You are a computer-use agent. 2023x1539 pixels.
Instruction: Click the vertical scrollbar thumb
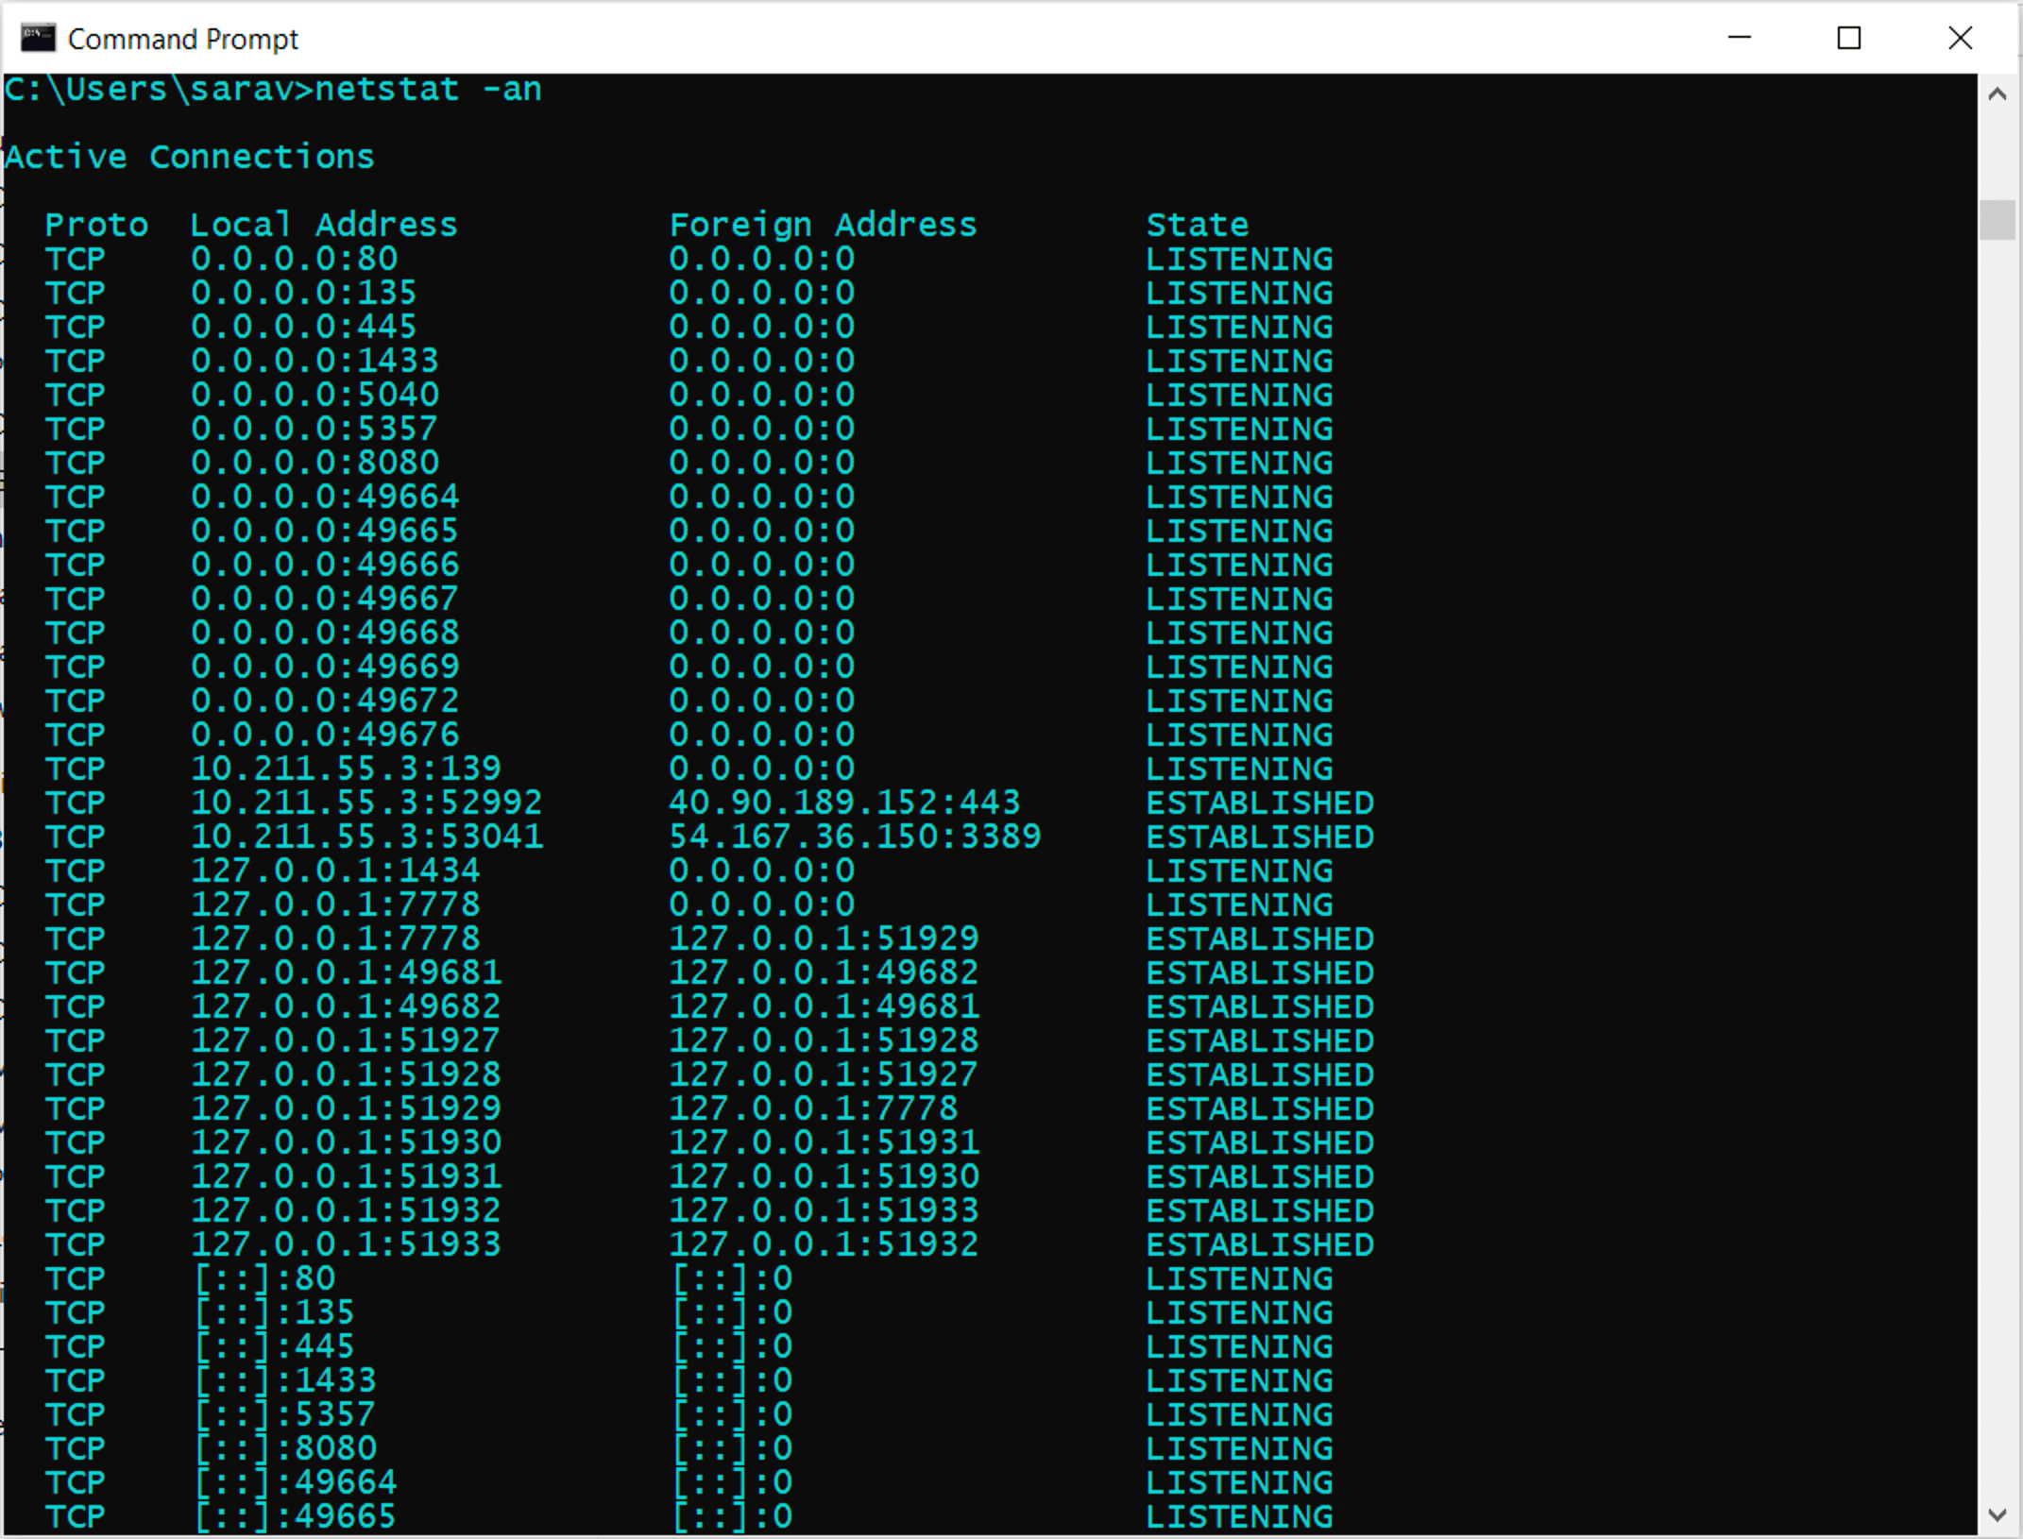pos(1997,220)
